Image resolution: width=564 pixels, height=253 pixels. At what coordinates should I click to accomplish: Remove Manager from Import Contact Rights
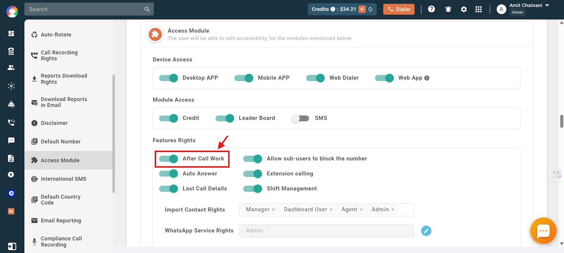(274, 210)
